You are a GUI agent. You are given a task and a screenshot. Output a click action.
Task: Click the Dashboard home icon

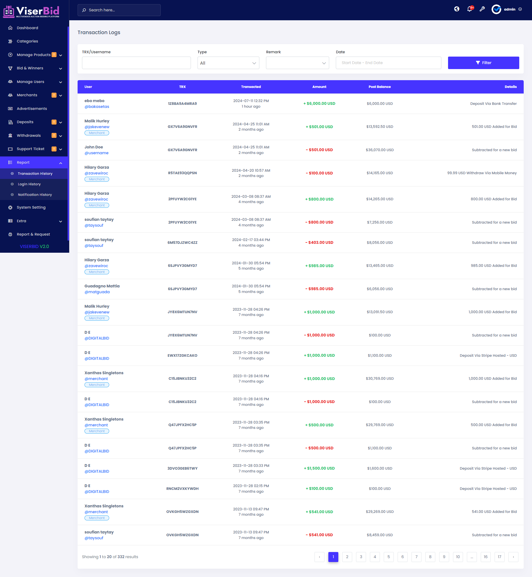(x=10, y=28)
